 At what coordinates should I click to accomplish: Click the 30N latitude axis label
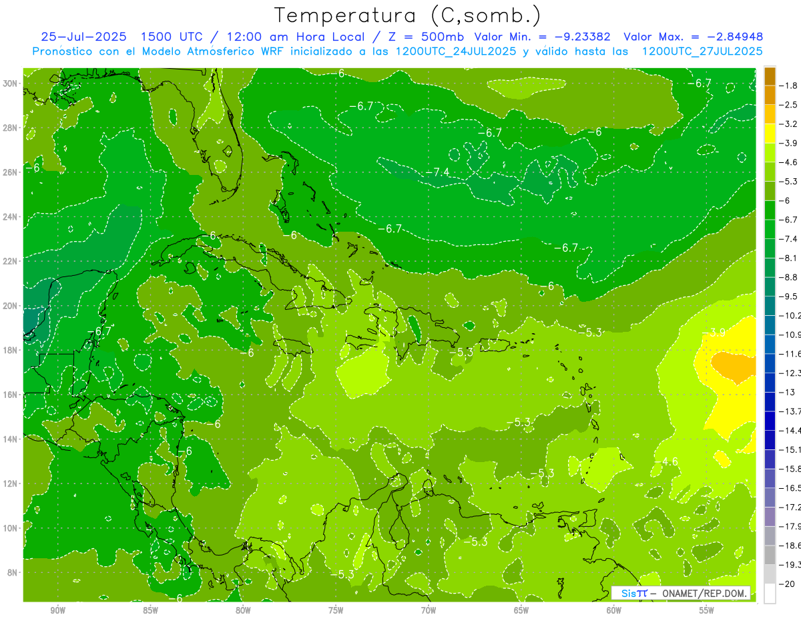coord(11,83)
